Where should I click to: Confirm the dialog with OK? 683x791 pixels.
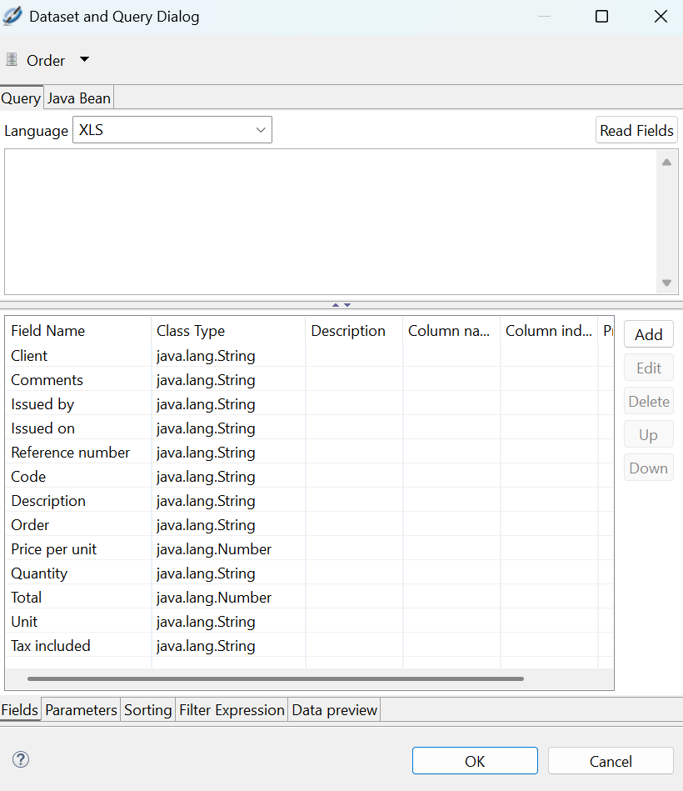point(475,760)
